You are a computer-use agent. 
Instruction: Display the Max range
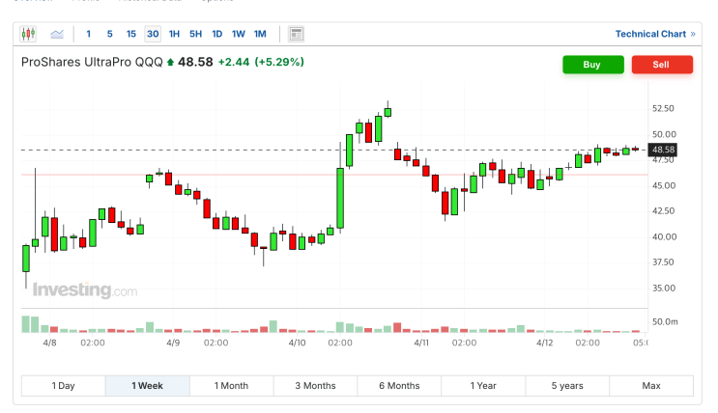[x=651, y=386]
